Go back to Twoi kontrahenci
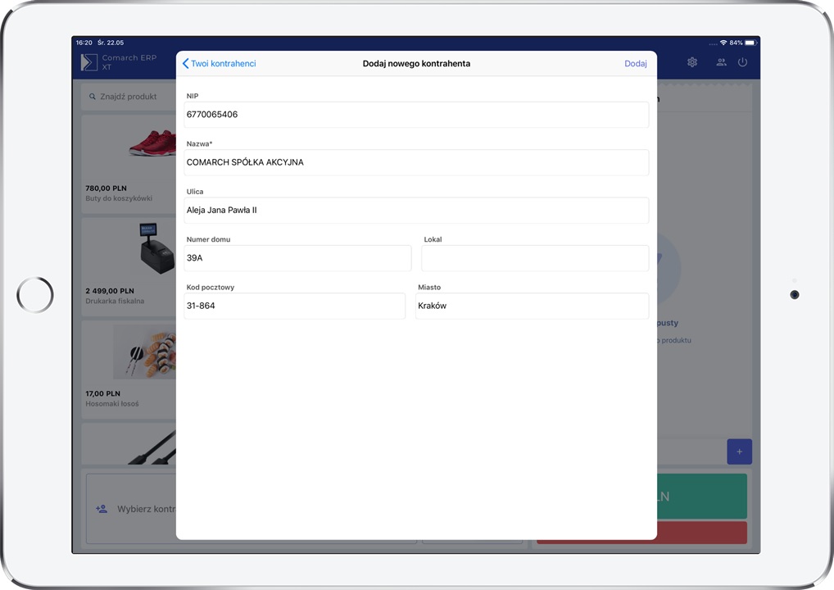 click(223, 63)
